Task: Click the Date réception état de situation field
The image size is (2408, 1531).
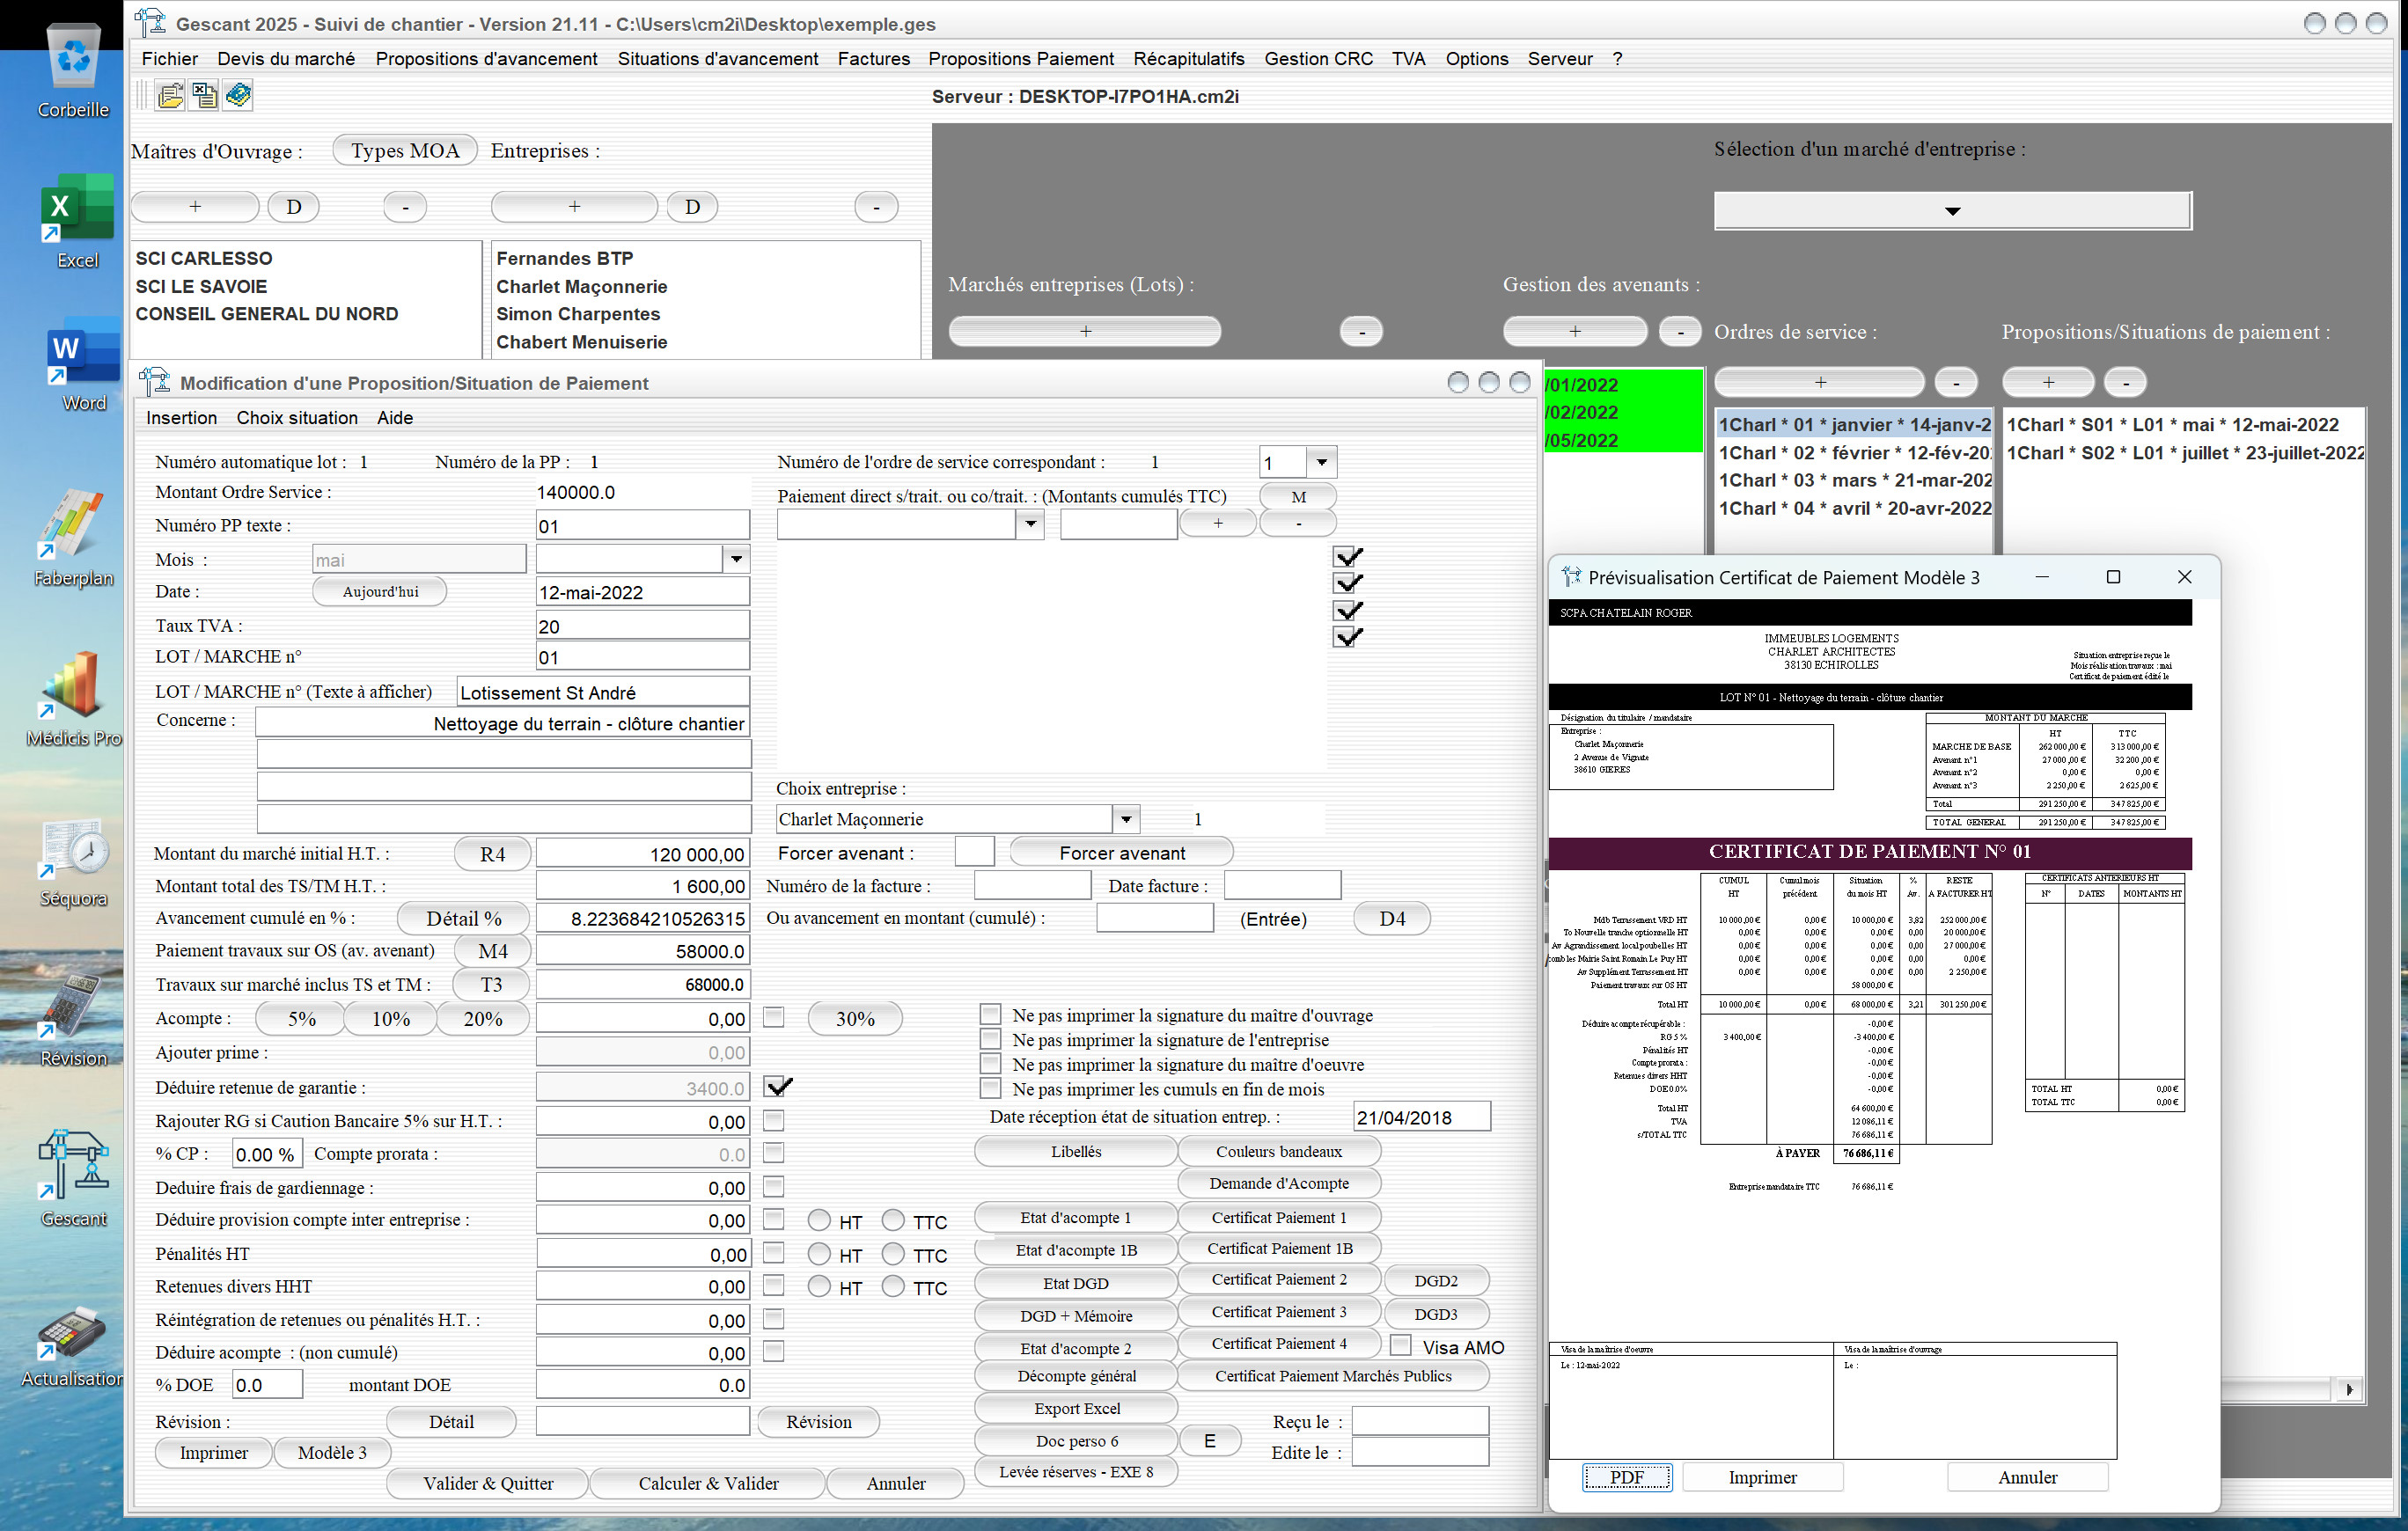Action: [x=1422, y=1117]
